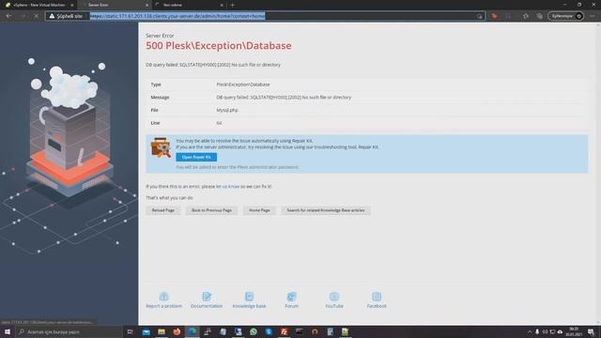This screenshot has width=601, height=338.
Task: Click the '500 Plesk\Exception\Database' heading
Action: 219,46
